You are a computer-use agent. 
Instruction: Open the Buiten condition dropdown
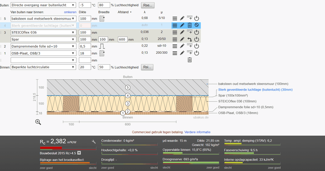[43, 5]
